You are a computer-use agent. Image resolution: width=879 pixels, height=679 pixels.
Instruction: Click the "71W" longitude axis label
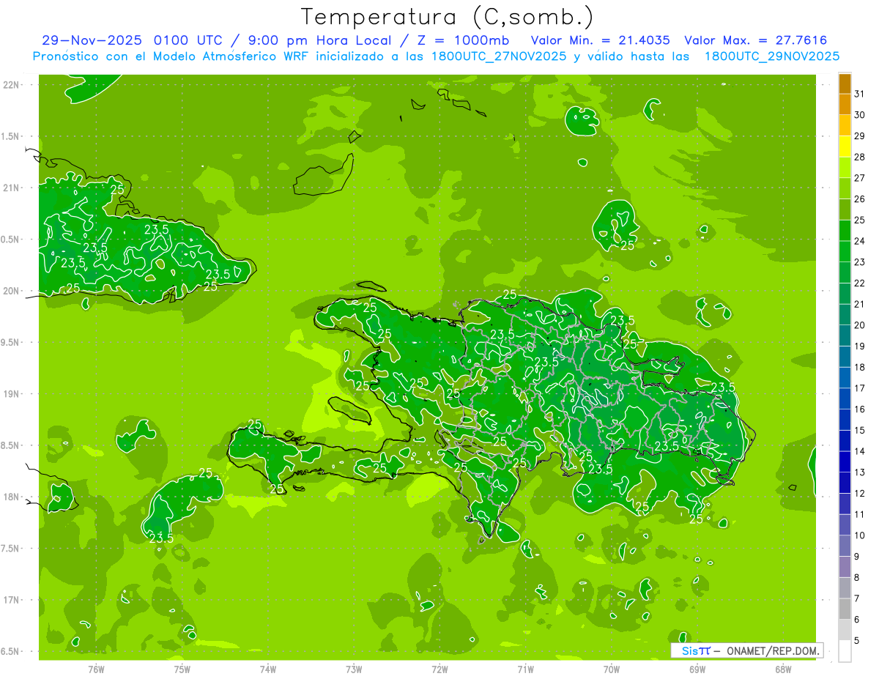525,669
